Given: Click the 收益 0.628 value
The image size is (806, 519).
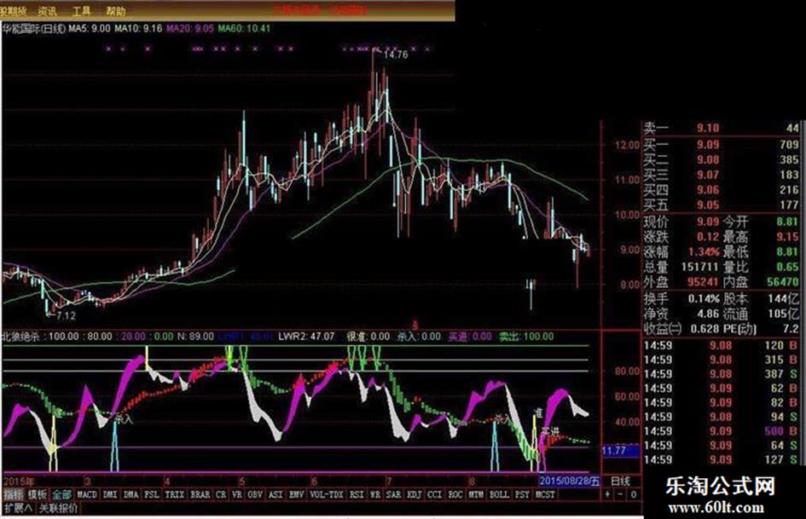Looking at the screenshot, I should (x=705, y=328).
